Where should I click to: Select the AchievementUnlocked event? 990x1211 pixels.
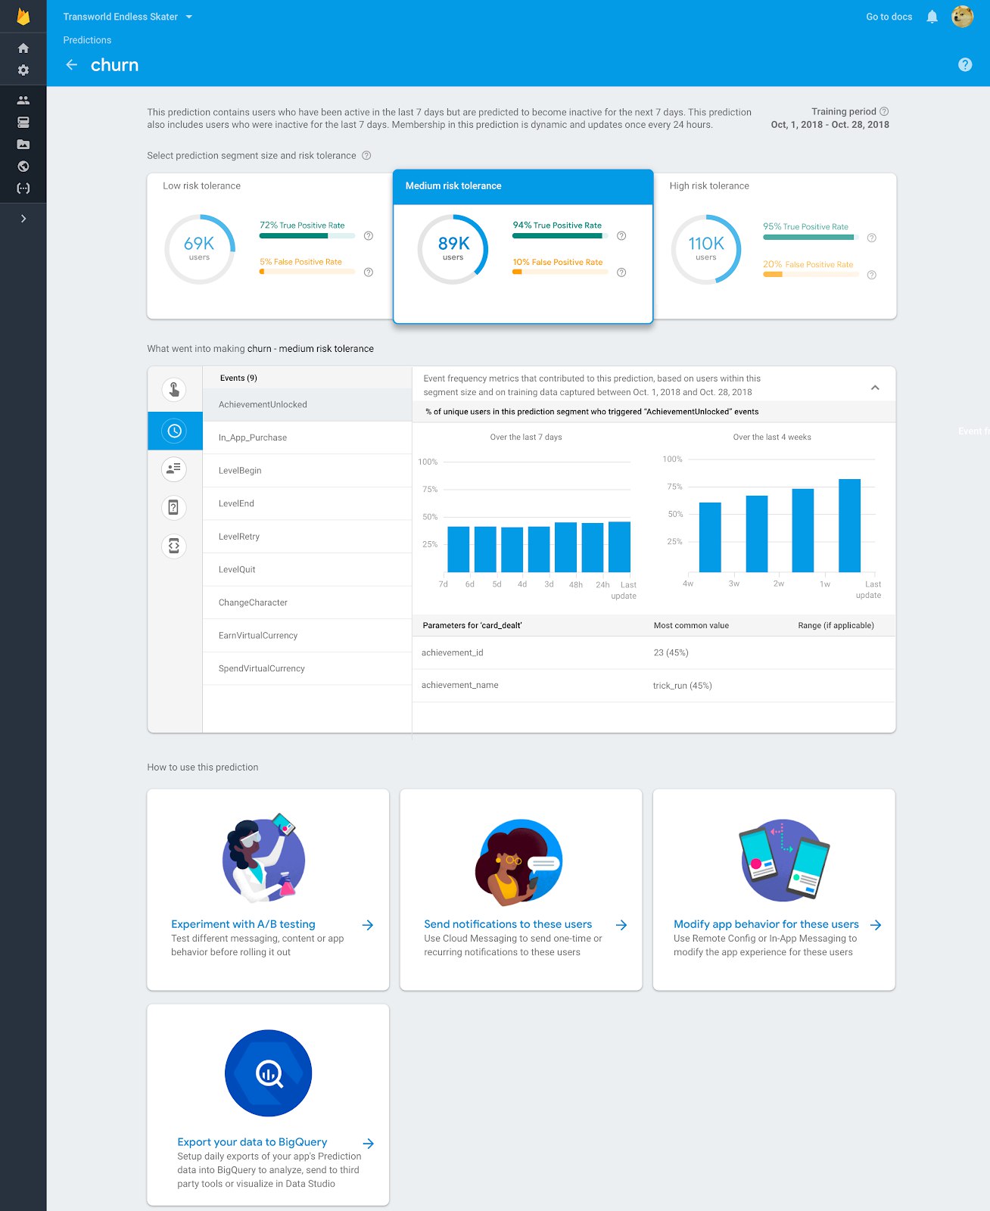tap(307, 405)
